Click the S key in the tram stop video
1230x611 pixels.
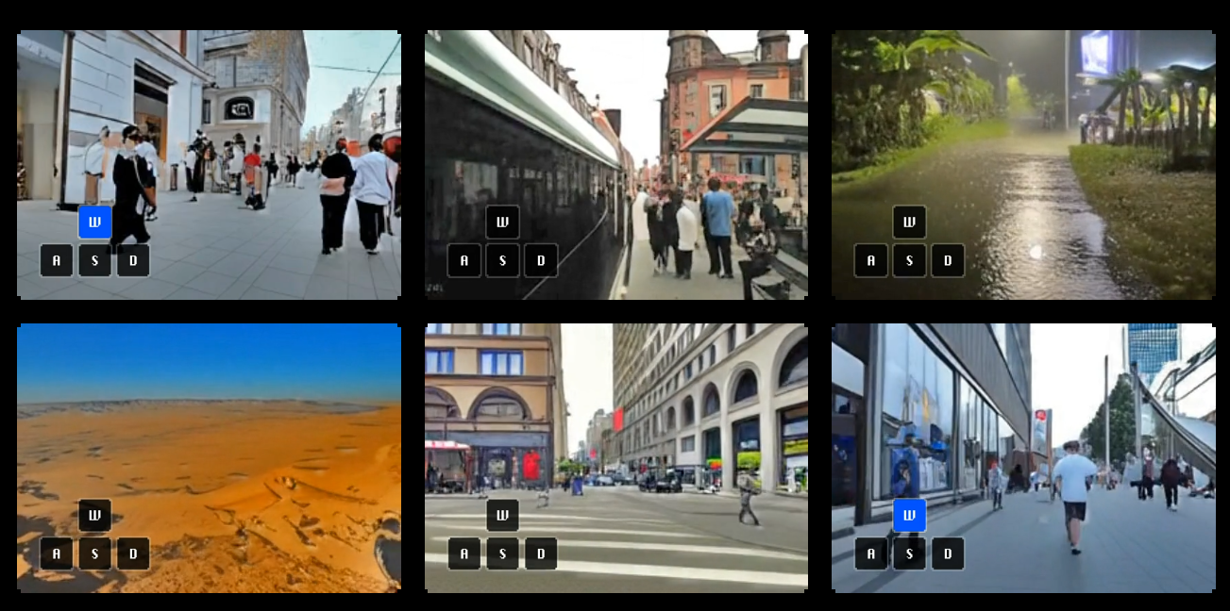click(x=502, y=260)
